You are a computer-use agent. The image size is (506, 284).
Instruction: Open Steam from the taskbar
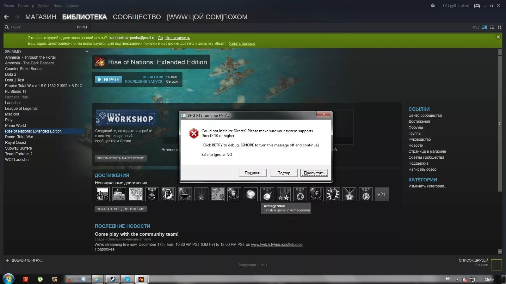tap(112, 279)
